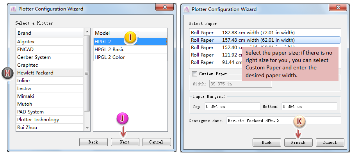Click Next in the plotter selection dialog
The height and width of the screenshot is (154, 351).
125,142
